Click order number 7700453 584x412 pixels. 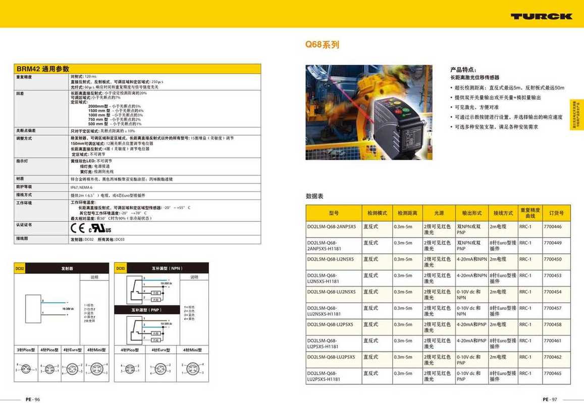click(552, 276)
